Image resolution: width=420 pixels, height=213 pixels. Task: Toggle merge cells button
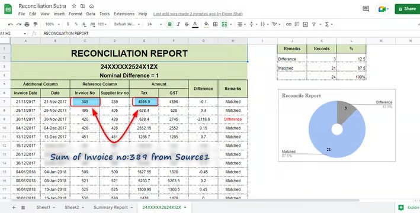tap(224, 24)
